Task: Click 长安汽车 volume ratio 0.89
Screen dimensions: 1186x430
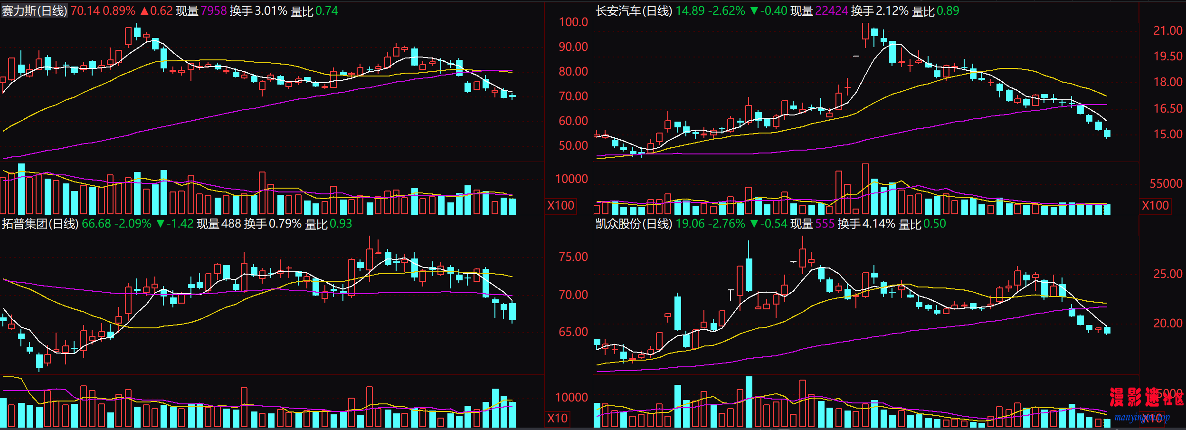Action: 948,11
